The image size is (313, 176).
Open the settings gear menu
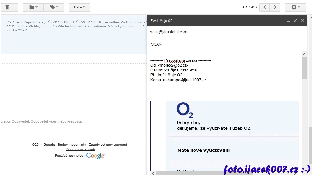pyautogui.click(x=295, y=7)
